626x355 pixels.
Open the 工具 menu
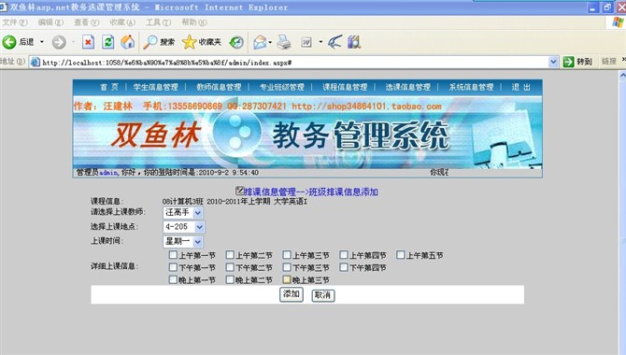click(x=158, y=22)
